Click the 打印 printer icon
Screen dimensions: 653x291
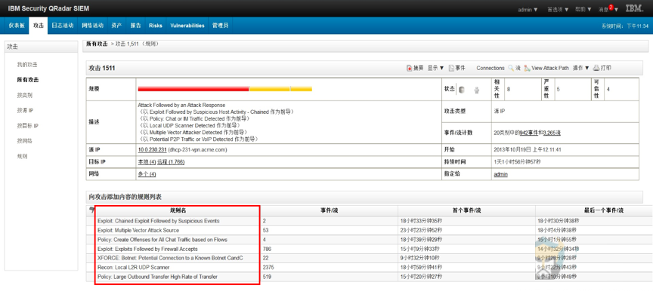pyautogui.click(x=596, y=68)
